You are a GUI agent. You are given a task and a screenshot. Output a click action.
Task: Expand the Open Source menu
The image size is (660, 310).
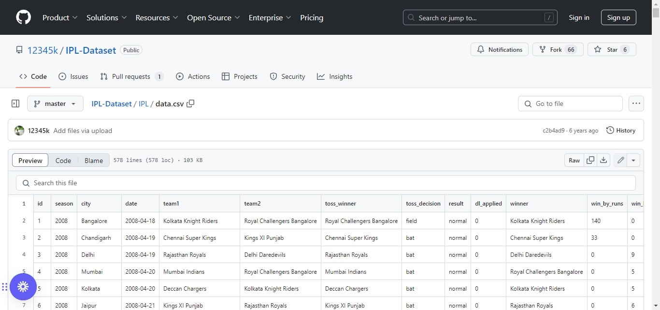pyautogui.click(x=214, y=17)
